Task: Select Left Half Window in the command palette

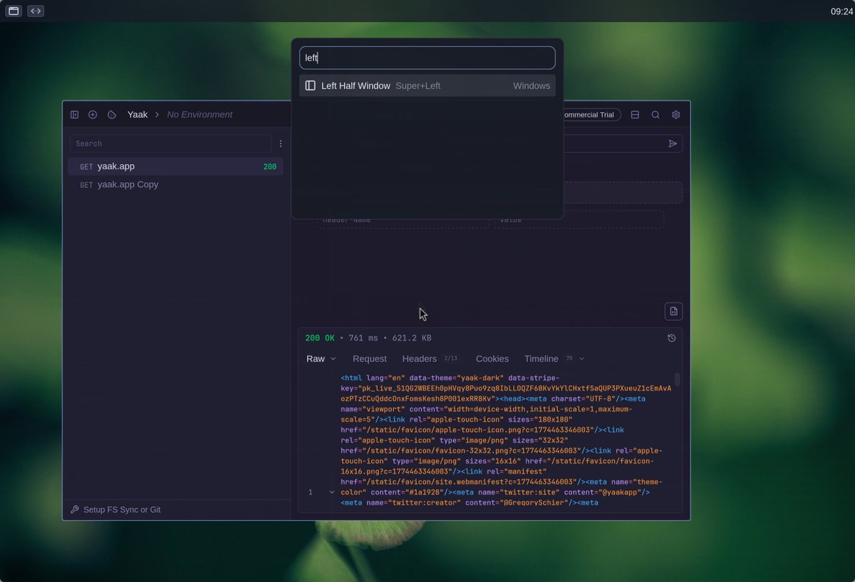Action: pyautogui.click(x=427, y=85)
